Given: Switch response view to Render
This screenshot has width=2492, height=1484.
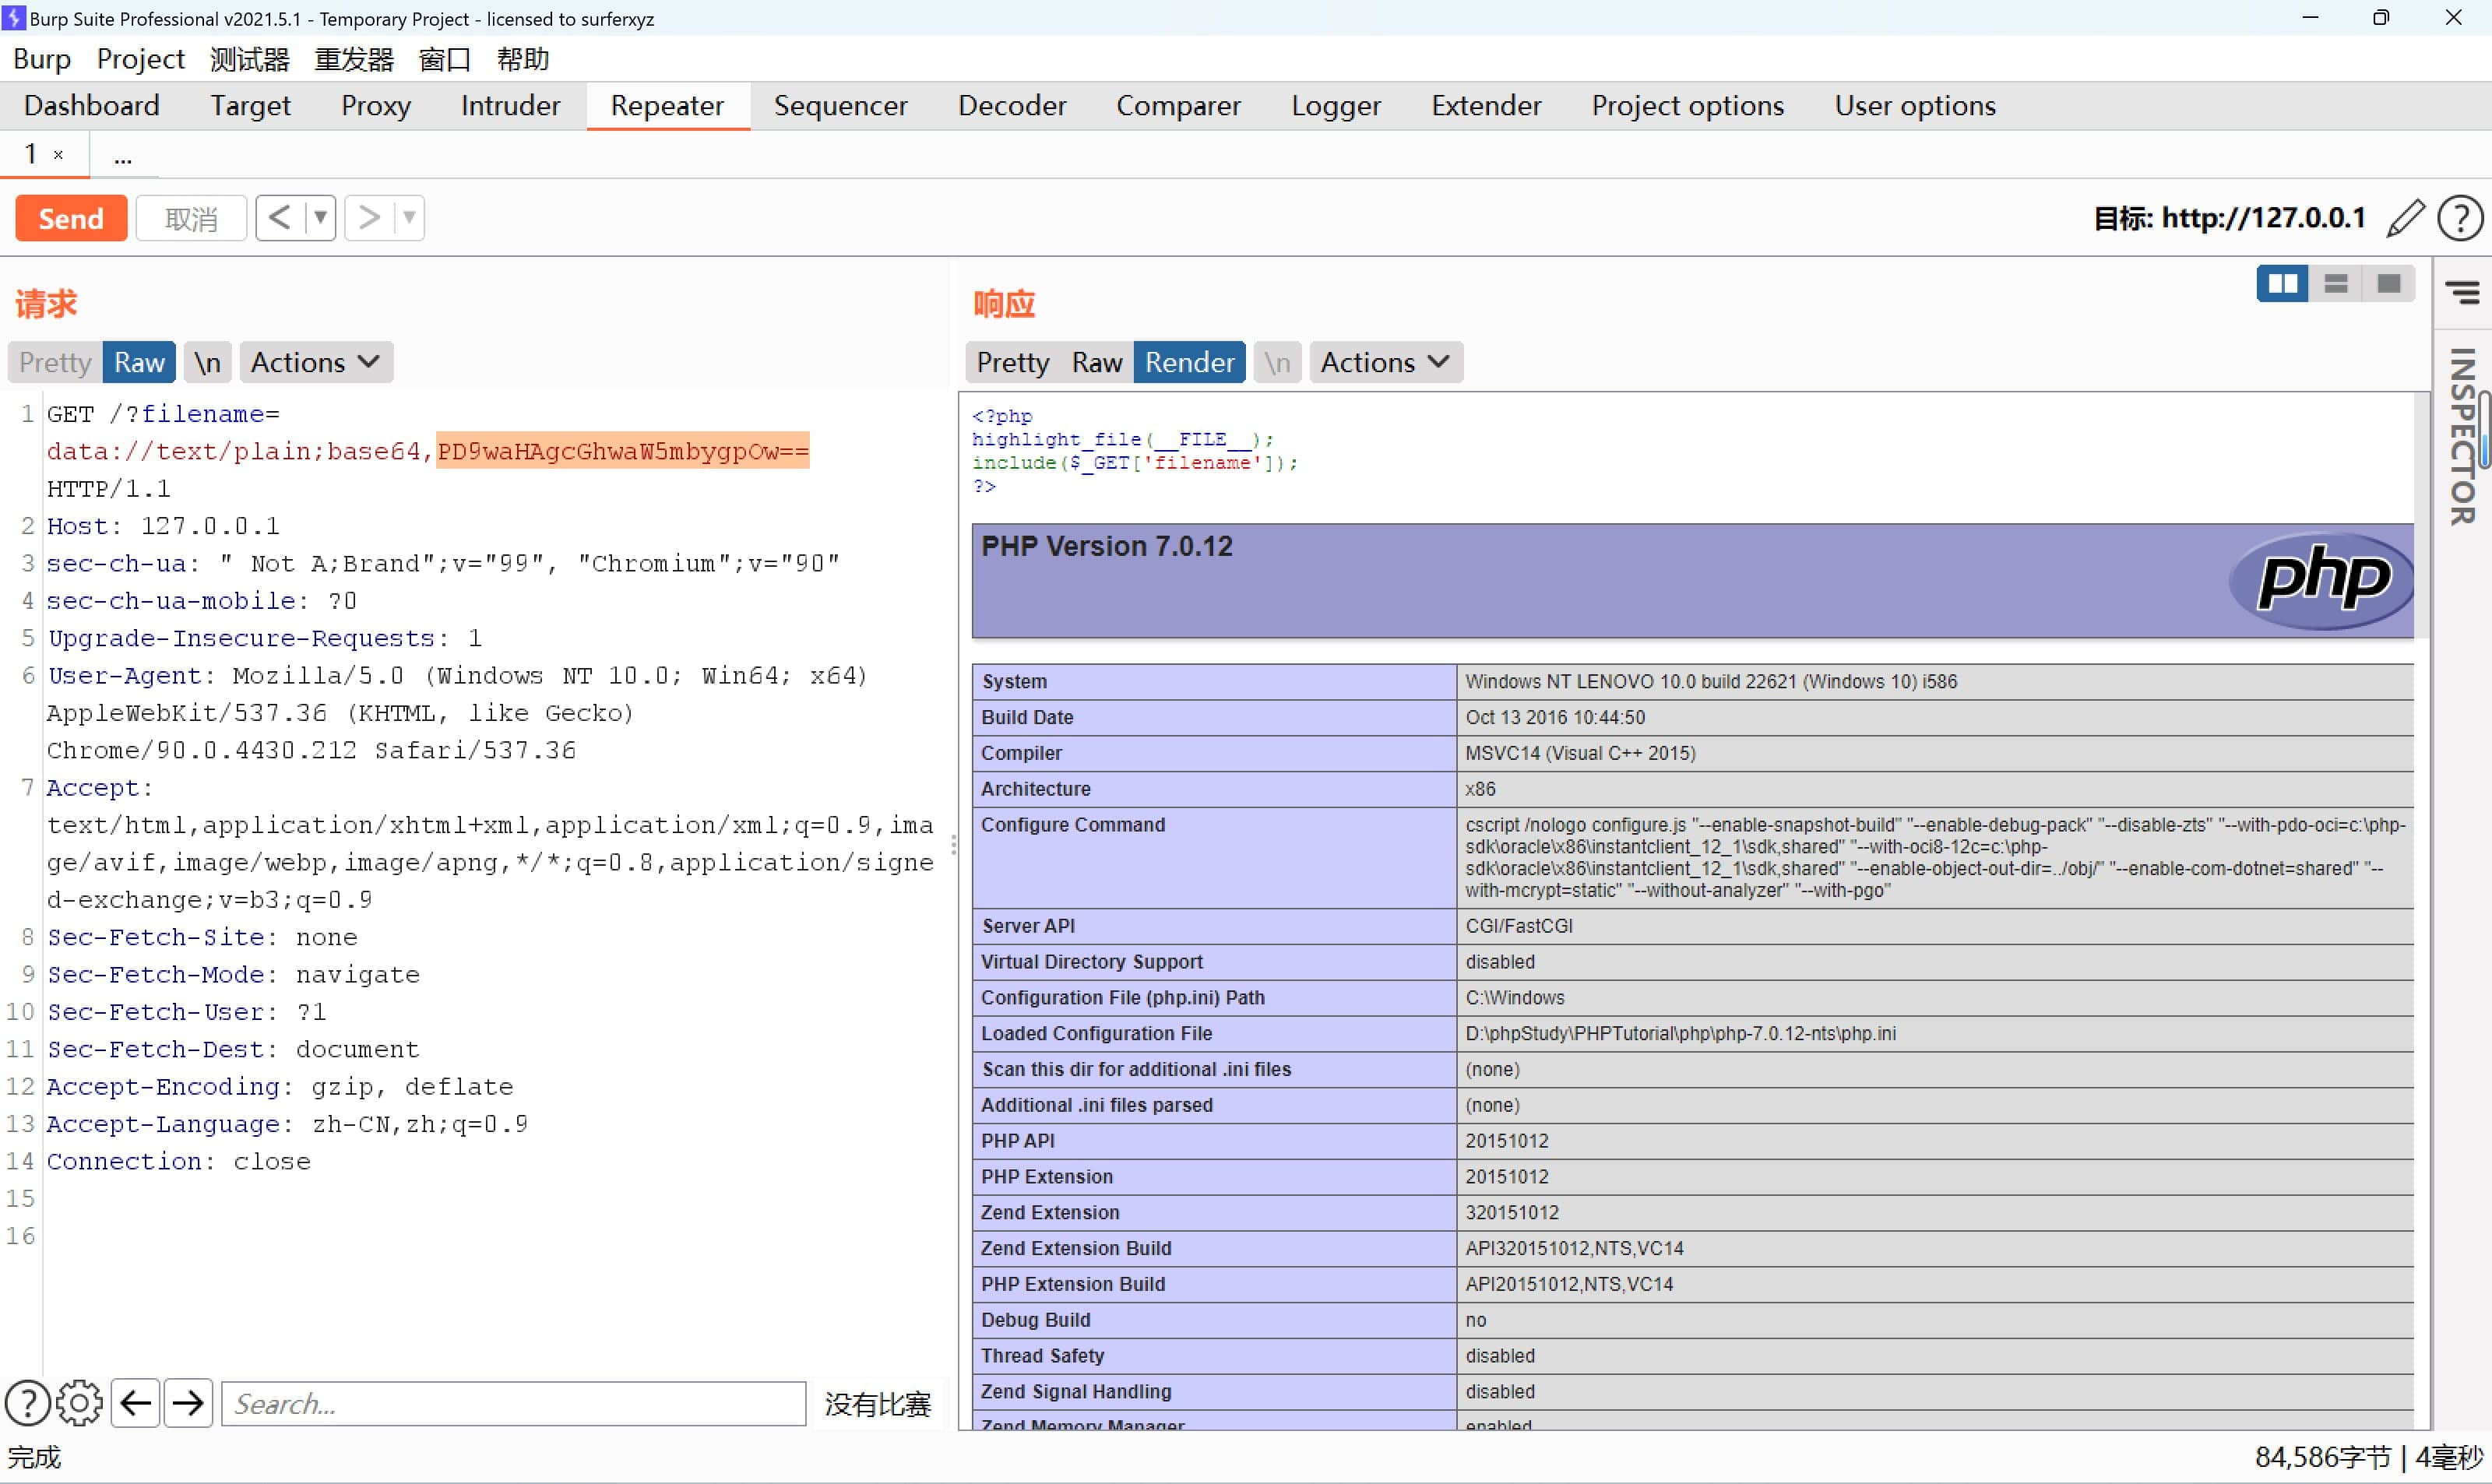Looking at the screenshot, I should point(1189,362).
